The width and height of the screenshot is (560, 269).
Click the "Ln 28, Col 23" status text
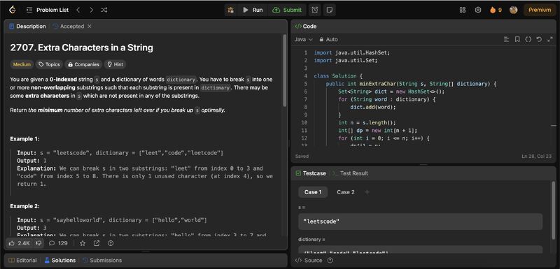coord(537,157)
